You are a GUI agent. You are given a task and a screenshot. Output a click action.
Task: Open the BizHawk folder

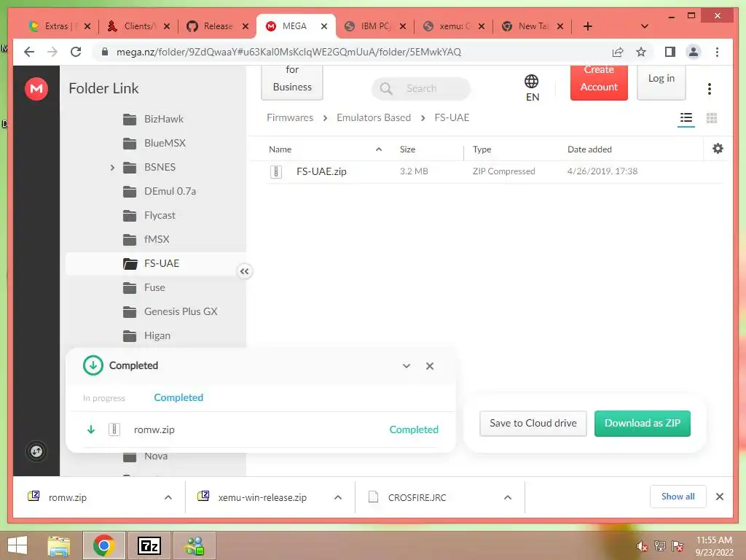[x=164, y=119]
